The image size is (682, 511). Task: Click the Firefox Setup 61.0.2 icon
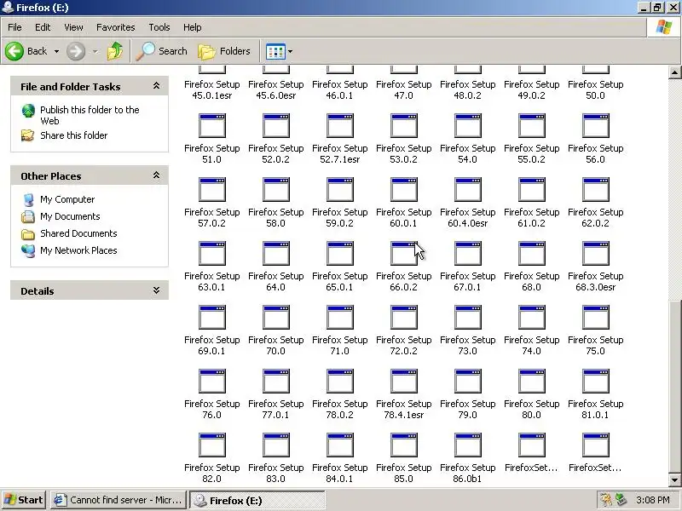point(531,189)
